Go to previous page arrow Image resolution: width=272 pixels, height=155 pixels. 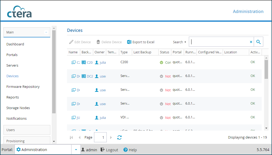coord(79,137)
